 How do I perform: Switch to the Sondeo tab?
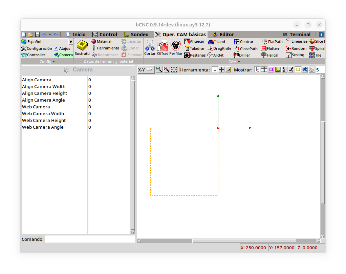click(136, 35)
